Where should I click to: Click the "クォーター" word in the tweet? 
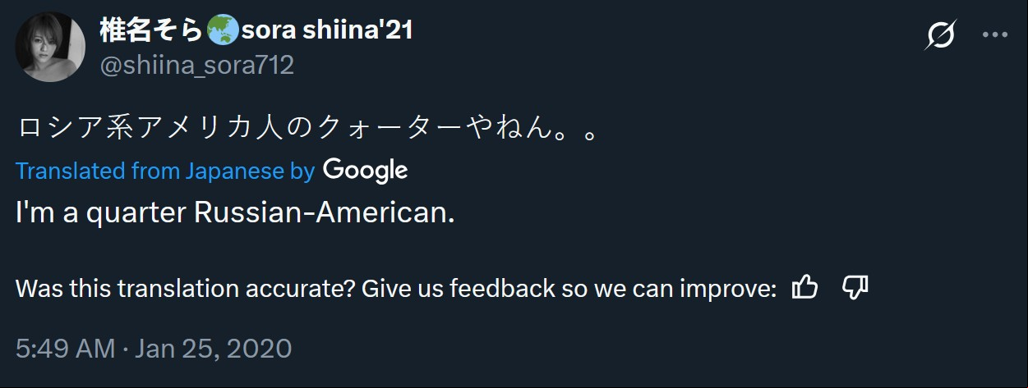[389, 129]
